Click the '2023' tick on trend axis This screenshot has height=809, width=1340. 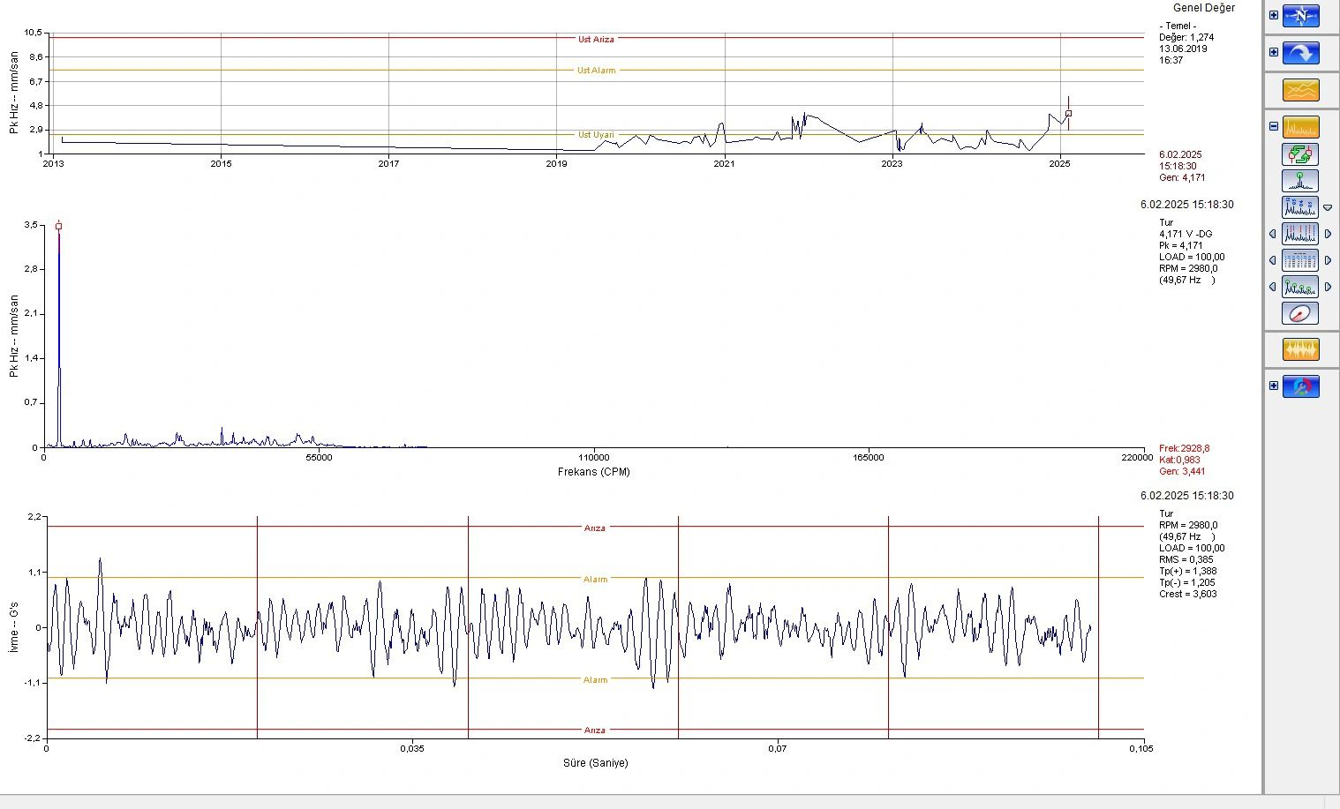point(892,164)
